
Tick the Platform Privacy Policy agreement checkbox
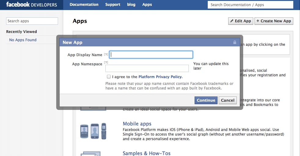pos(109,77)
